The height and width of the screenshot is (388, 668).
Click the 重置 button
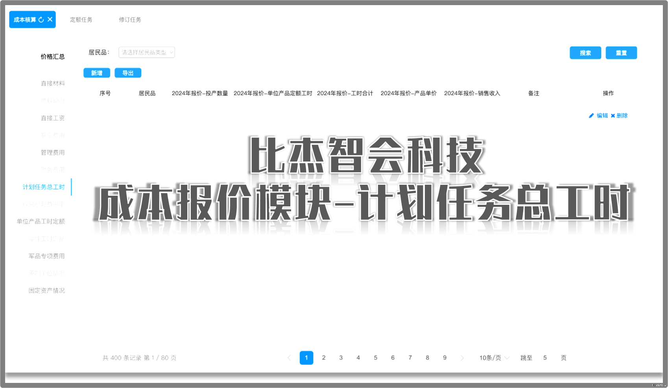pyautogui.click(x=621, y=53)
